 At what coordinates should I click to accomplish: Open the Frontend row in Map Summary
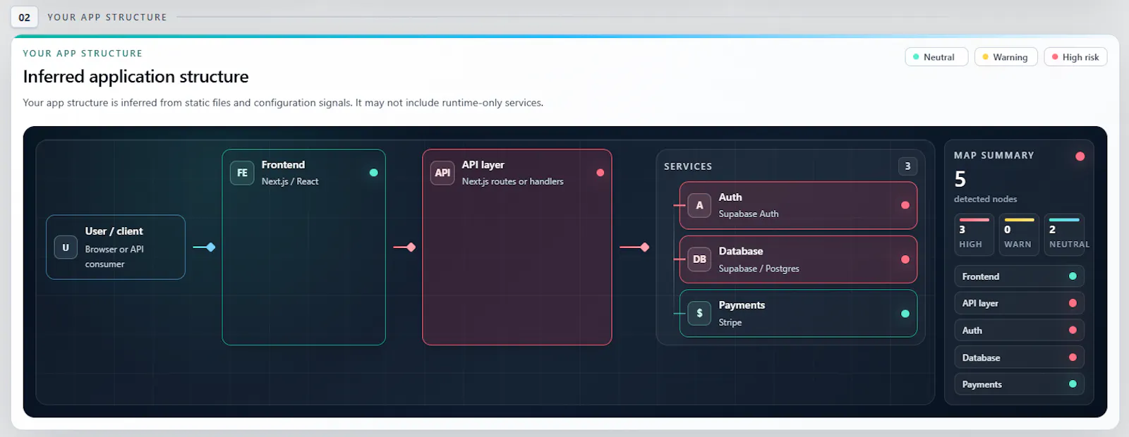pos(1019,276)
